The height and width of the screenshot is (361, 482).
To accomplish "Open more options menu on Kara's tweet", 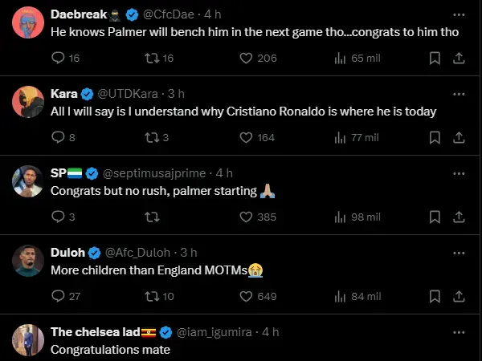I will (x=459, y=94).
